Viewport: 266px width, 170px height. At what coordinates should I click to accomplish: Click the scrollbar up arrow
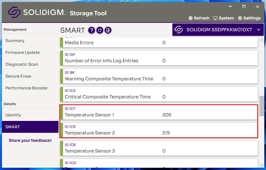coord(262,40)
